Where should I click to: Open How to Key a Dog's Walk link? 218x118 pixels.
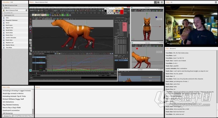[12, 108]
